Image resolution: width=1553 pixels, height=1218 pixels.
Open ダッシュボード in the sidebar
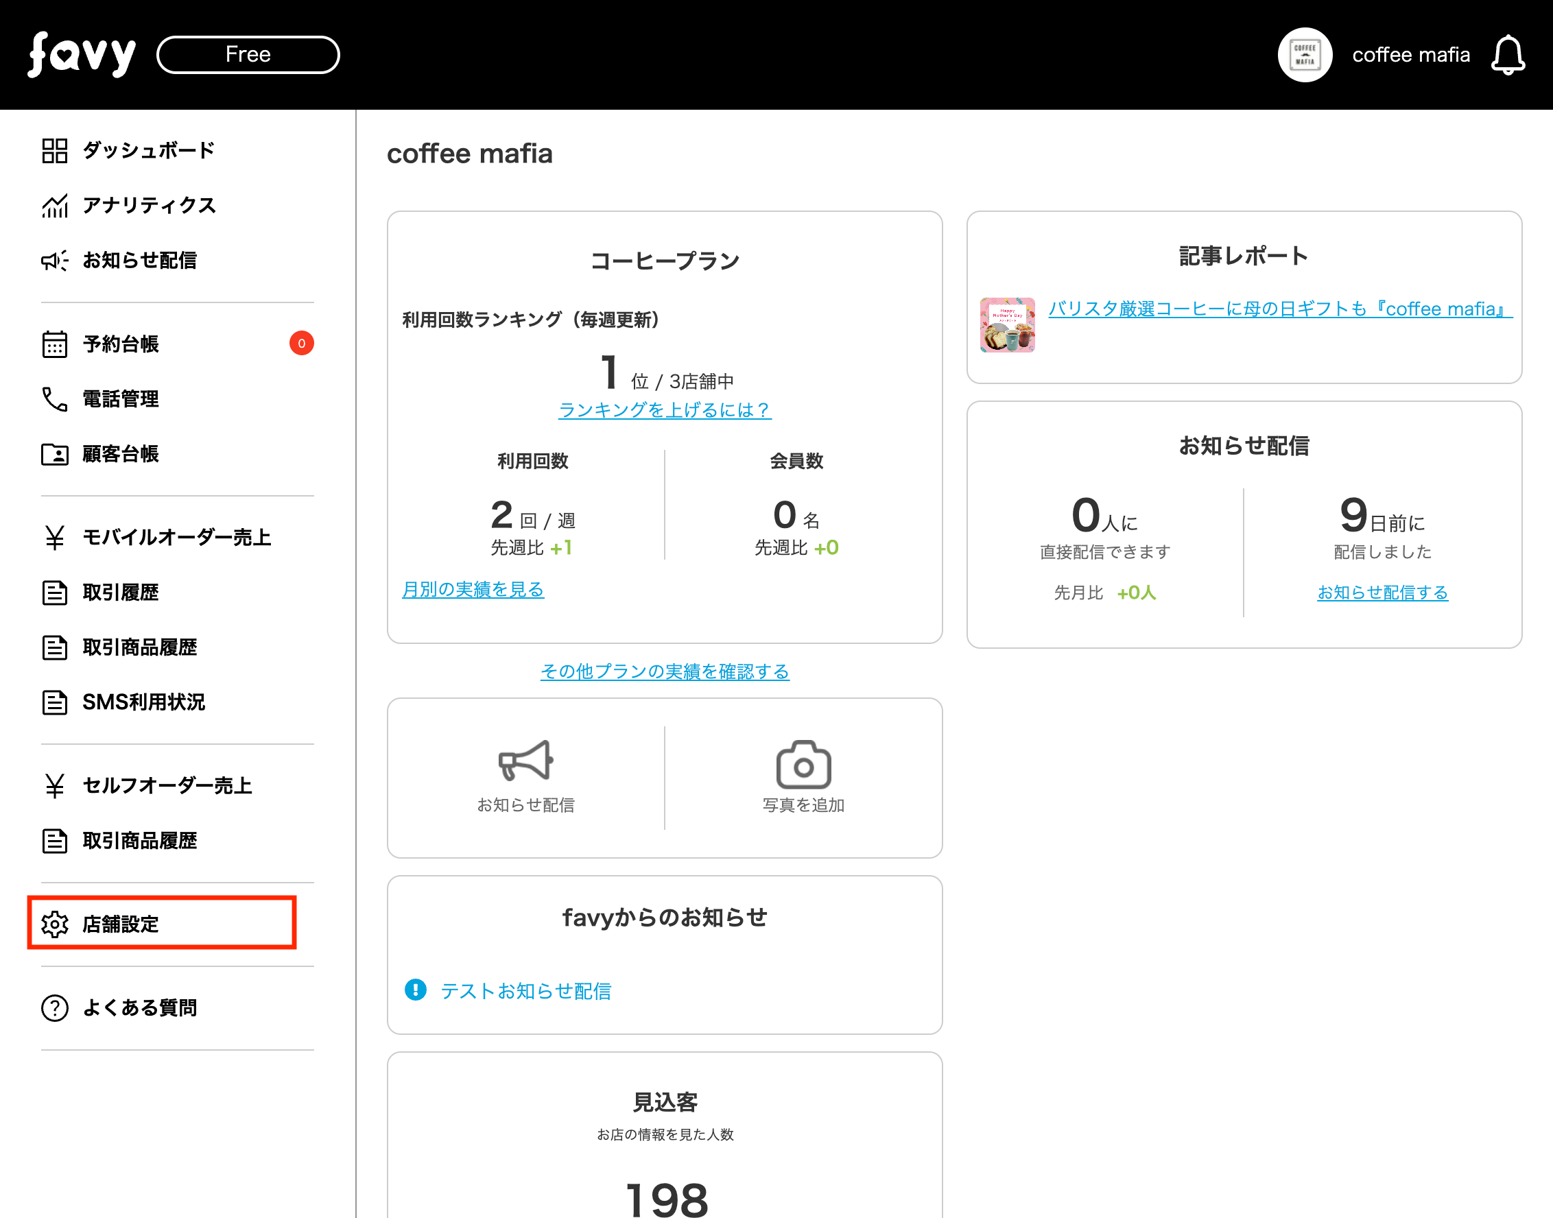[148, 150]
